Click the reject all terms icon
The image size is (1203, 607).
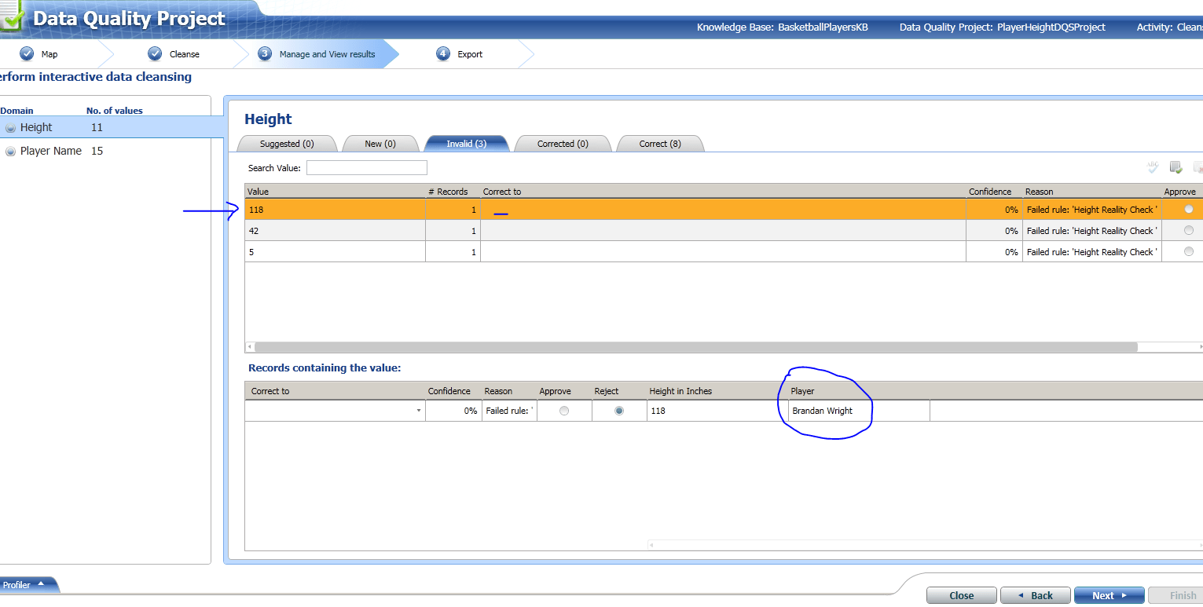(1198, 166)
